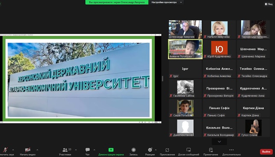This screenshot has width=275, height=157.
Task: Click green Share Screen icon
Action: tap(111, 150)
